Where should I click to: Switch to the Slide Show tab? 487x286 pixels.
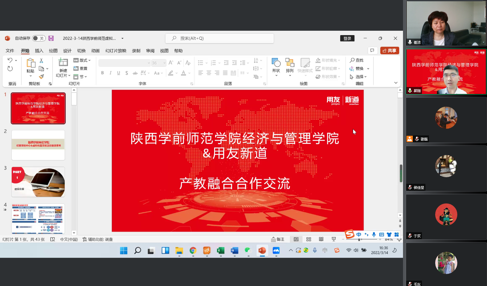click(116, 51)
